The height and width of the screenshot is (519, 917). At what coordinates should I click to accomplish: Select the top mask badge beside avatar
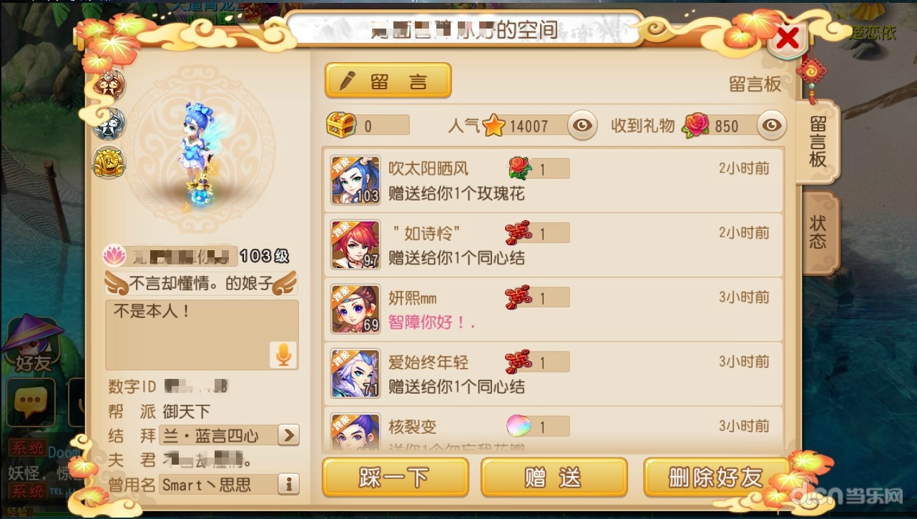109,86
